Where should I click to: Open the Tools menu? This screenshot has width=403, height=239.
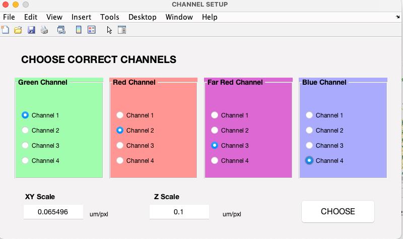110,17
